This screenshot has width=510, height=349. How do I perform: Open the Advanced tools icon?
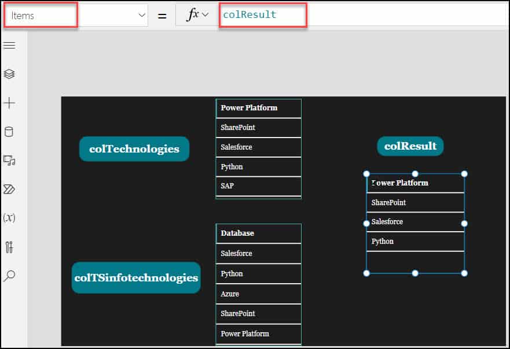tap(9, 247)
